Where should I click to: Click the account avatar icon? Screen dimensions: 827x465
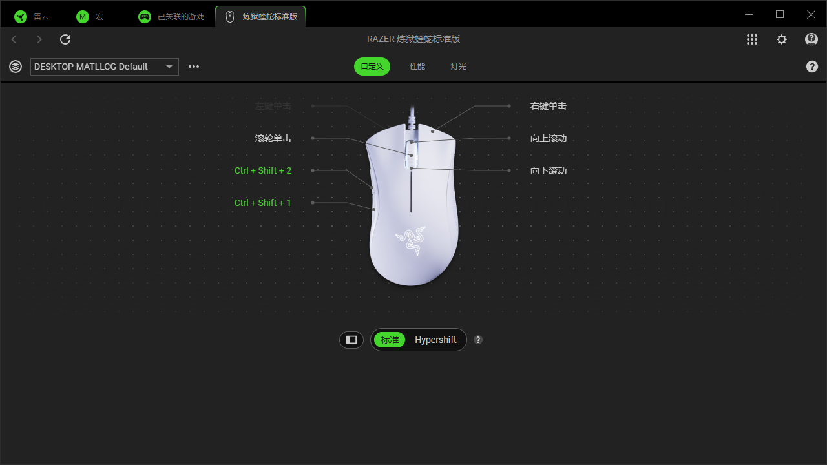pos(811,39)
